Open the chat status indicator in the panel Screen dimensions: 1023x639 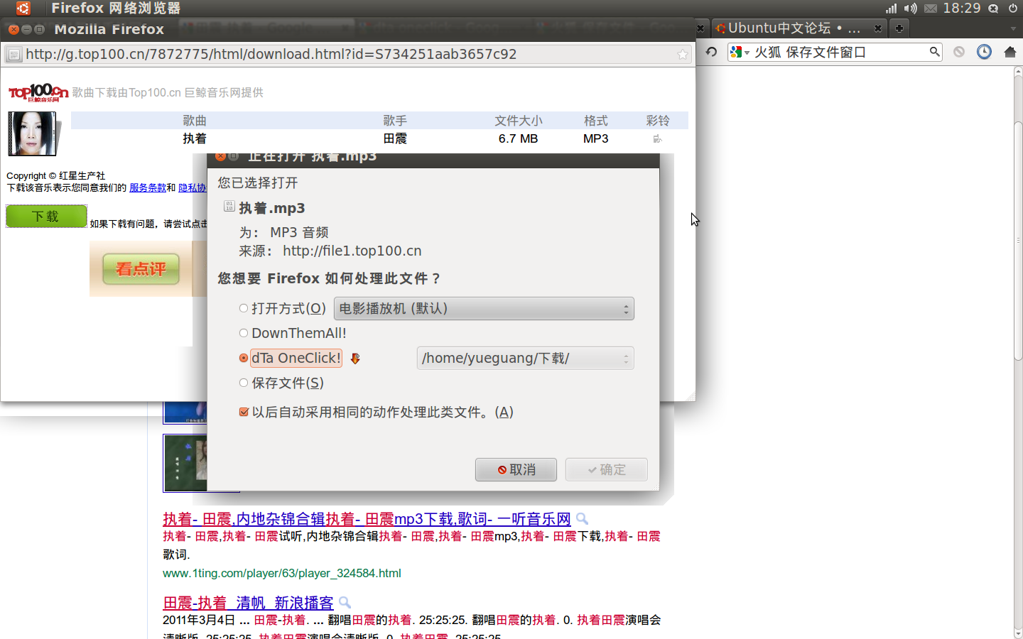pos(993,9)
